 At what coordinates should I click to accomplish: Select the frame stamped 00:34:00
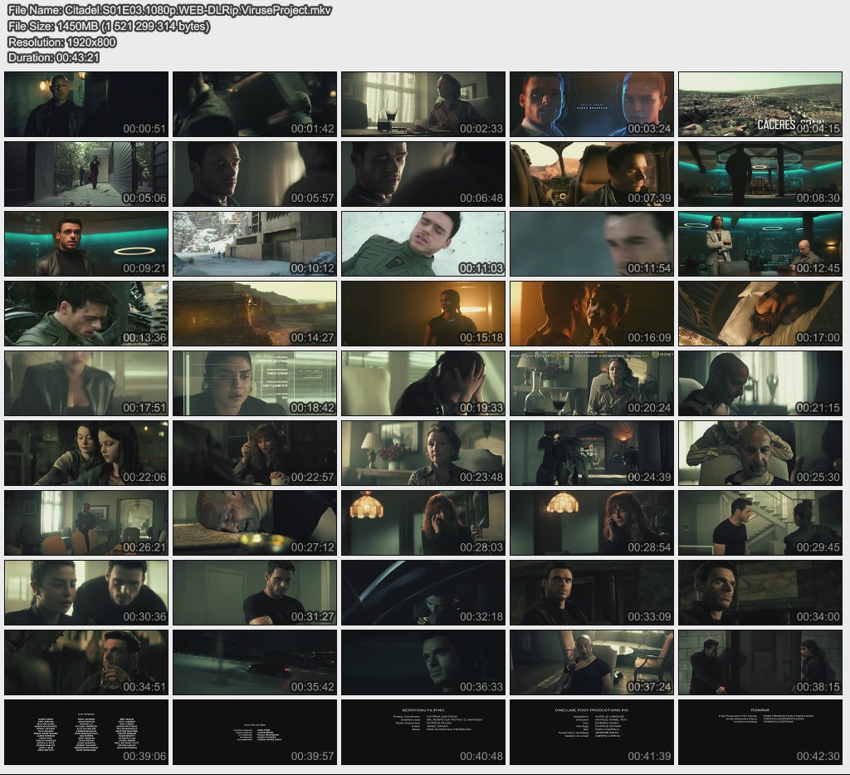(760, 593)
